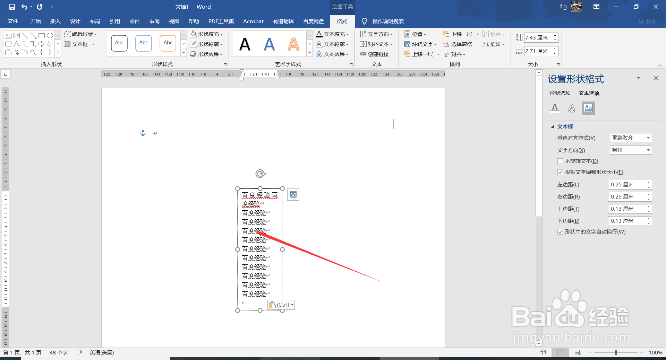Switch to 文本选项 in the format pane
666x360 pixels.
[x=589, y=93]
